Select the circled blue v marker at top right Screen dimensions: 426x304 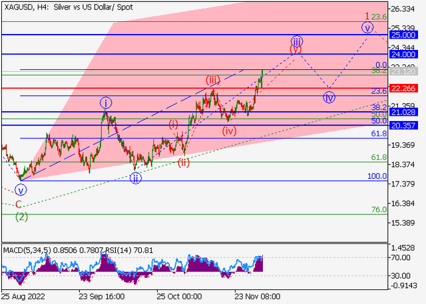[367, 28]
